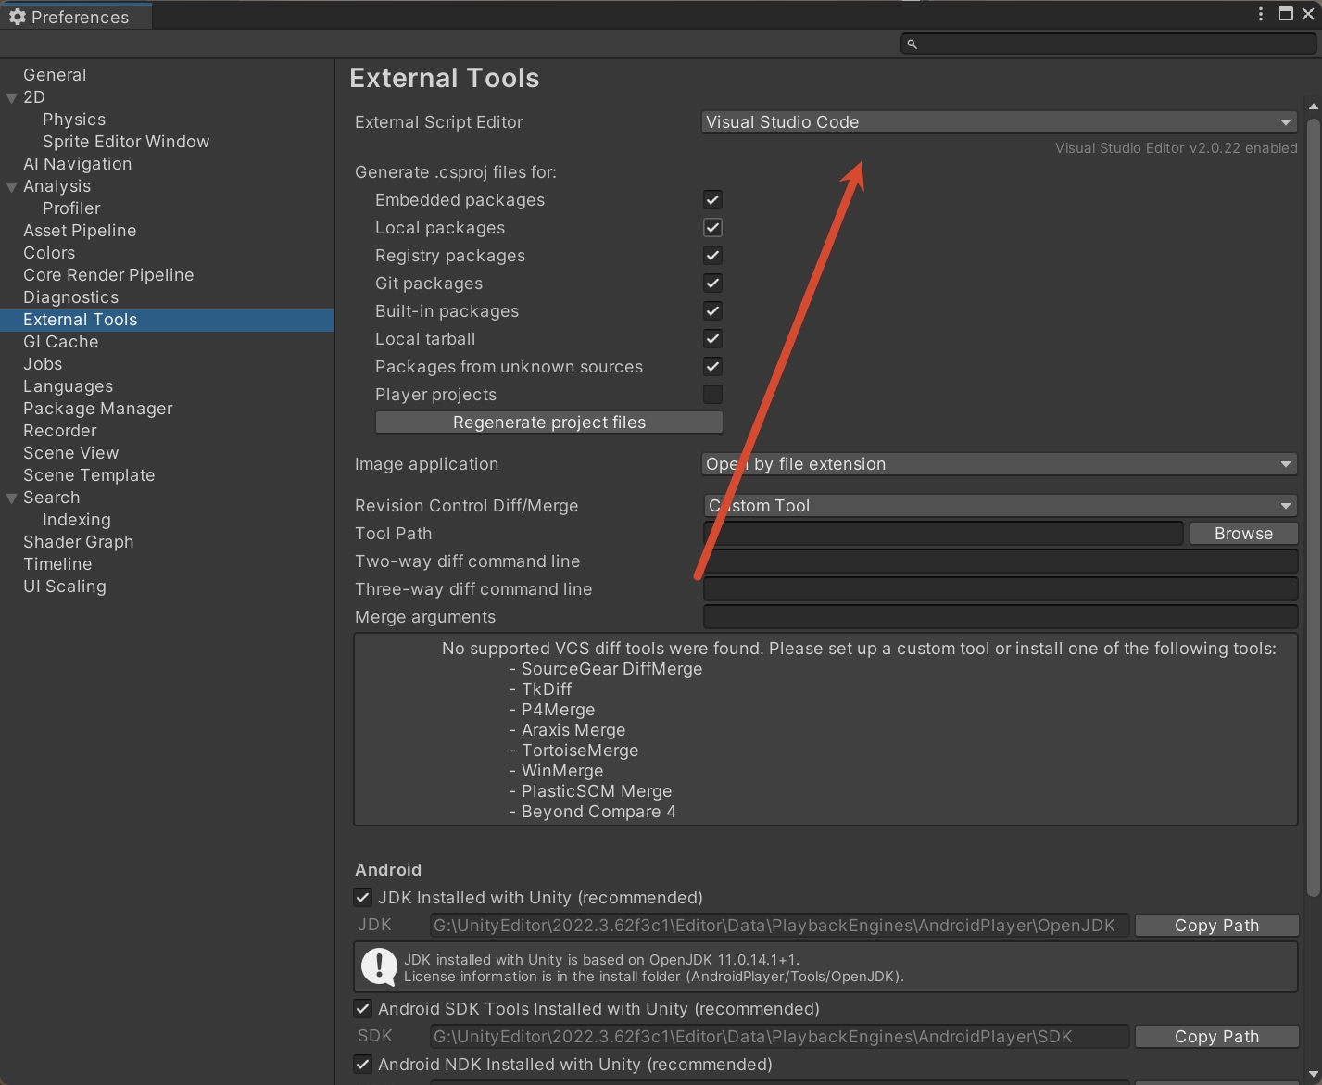Image resolution: width=1322 pixels, height=1085 pixels.
Task: Open Scene Template preferences
Action: [x=89, y=475]
